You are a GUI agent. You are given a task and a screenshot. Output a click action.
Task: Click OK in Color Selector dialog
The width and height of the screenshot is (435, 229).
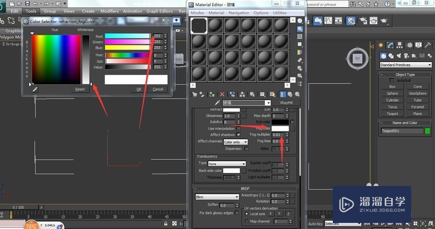point(139,89)
